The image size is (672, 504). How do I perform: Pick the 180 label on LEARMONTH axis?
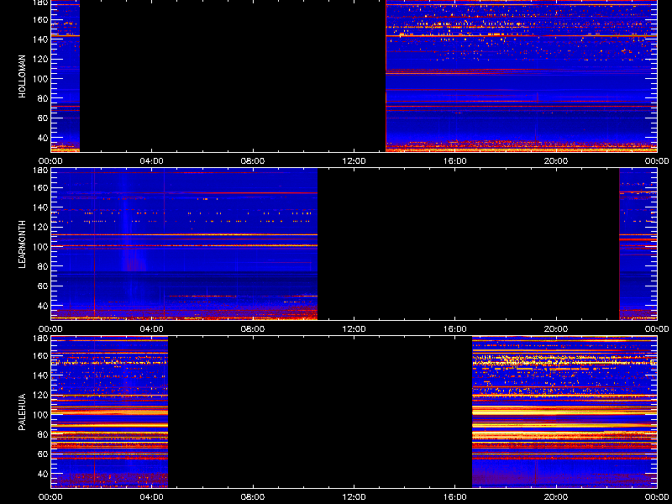41,171
